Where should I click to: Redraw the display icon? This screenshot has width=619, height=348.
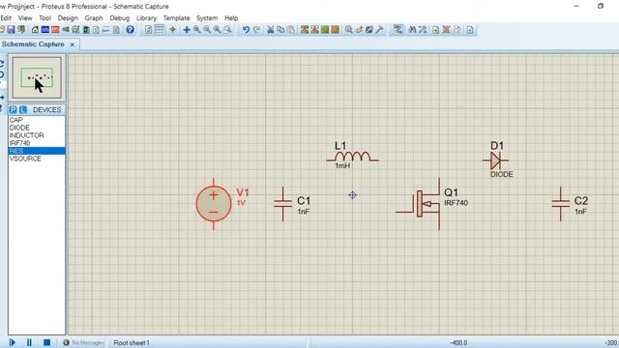148,30
